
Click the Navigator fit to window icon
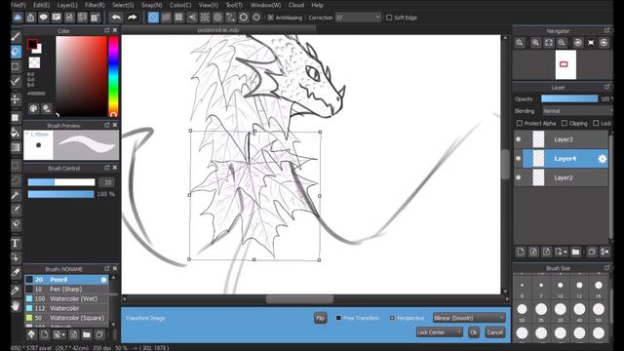[x=549, y=43]
